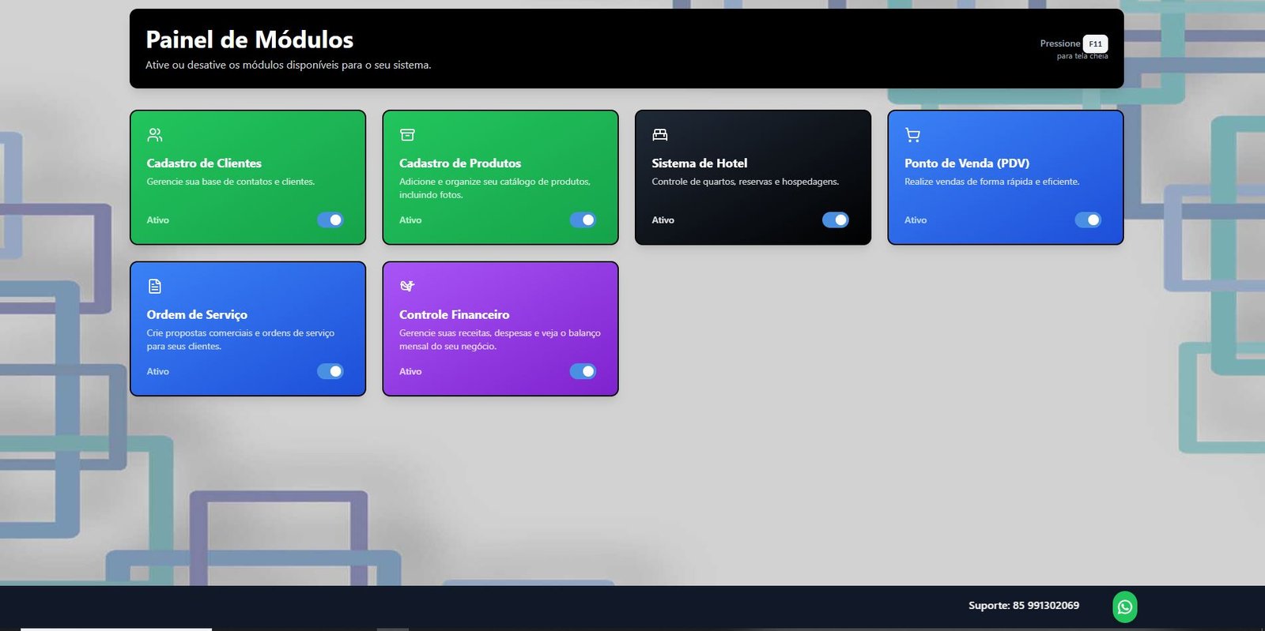Screen dimensions: 1265x631
Task: Click the shopping cart icon on PDV card
Action: pyautogui.click(x=912, y=135)
